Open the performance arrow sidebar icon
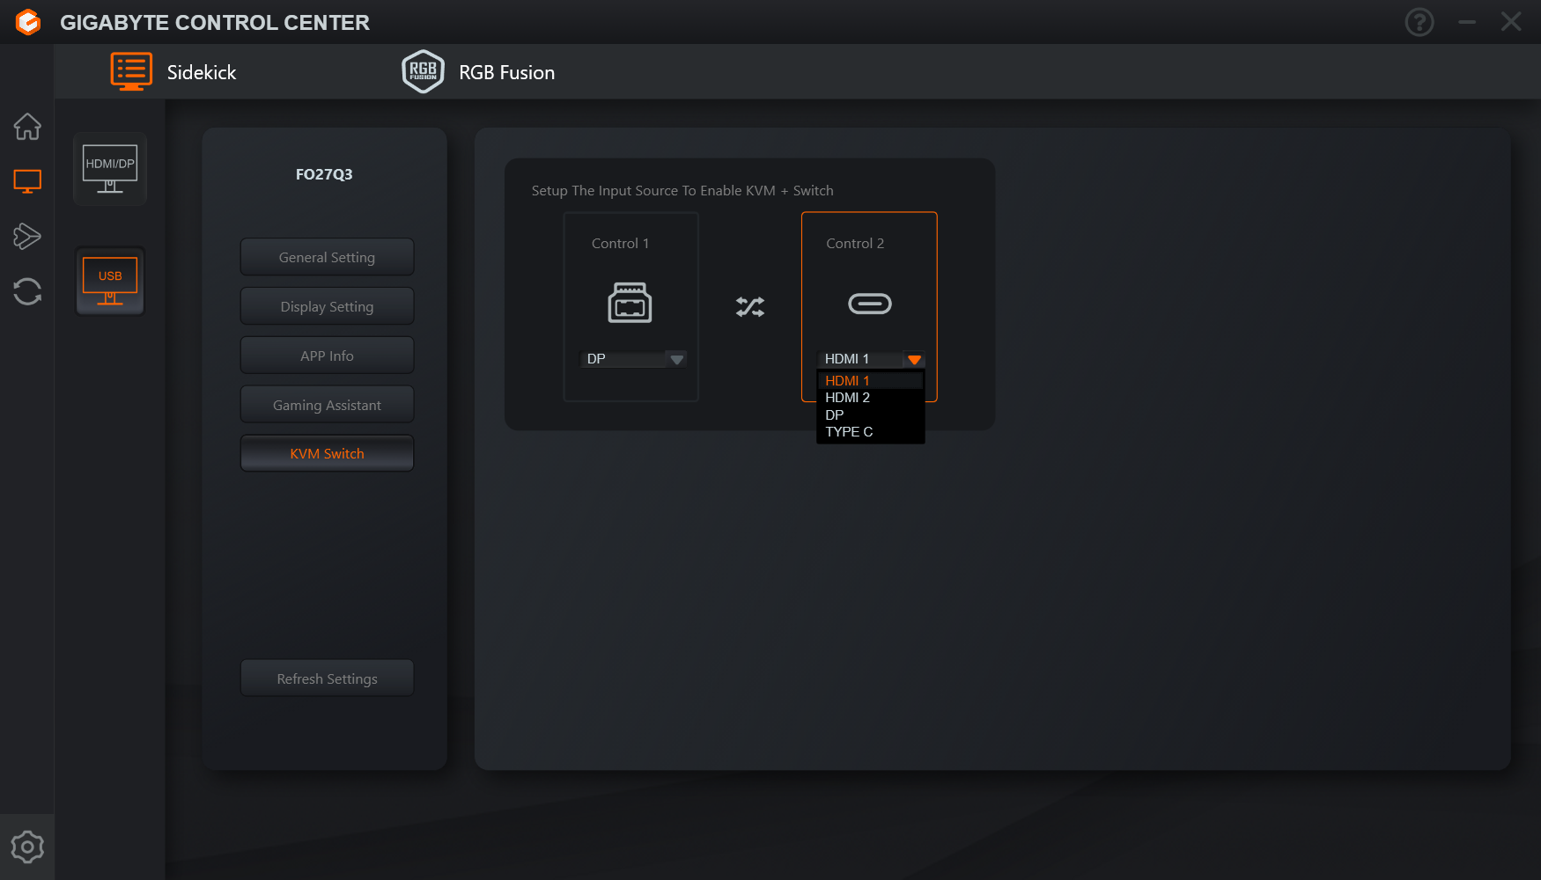Screen dimensions: 1541x880 point(27,236)
